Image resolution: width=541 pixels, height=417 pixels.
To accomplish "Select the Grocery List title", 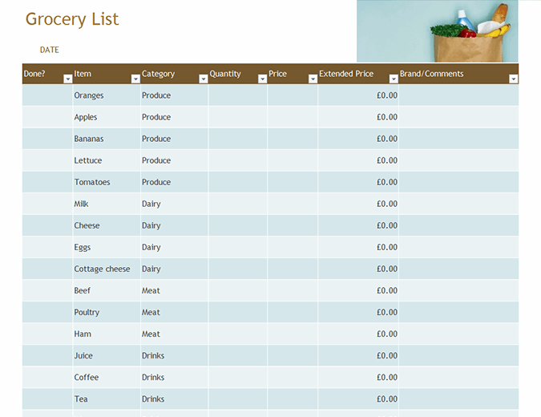I will coord(72,19).
